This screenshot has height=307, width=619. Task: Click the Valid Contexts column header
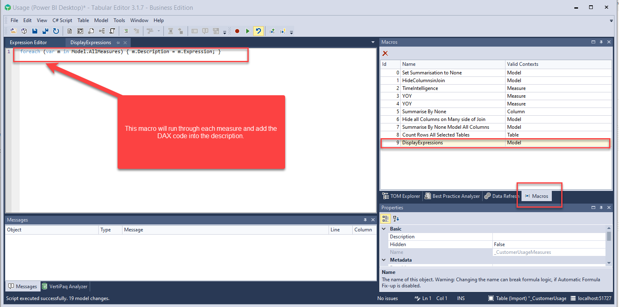click(x=559, y=64)
